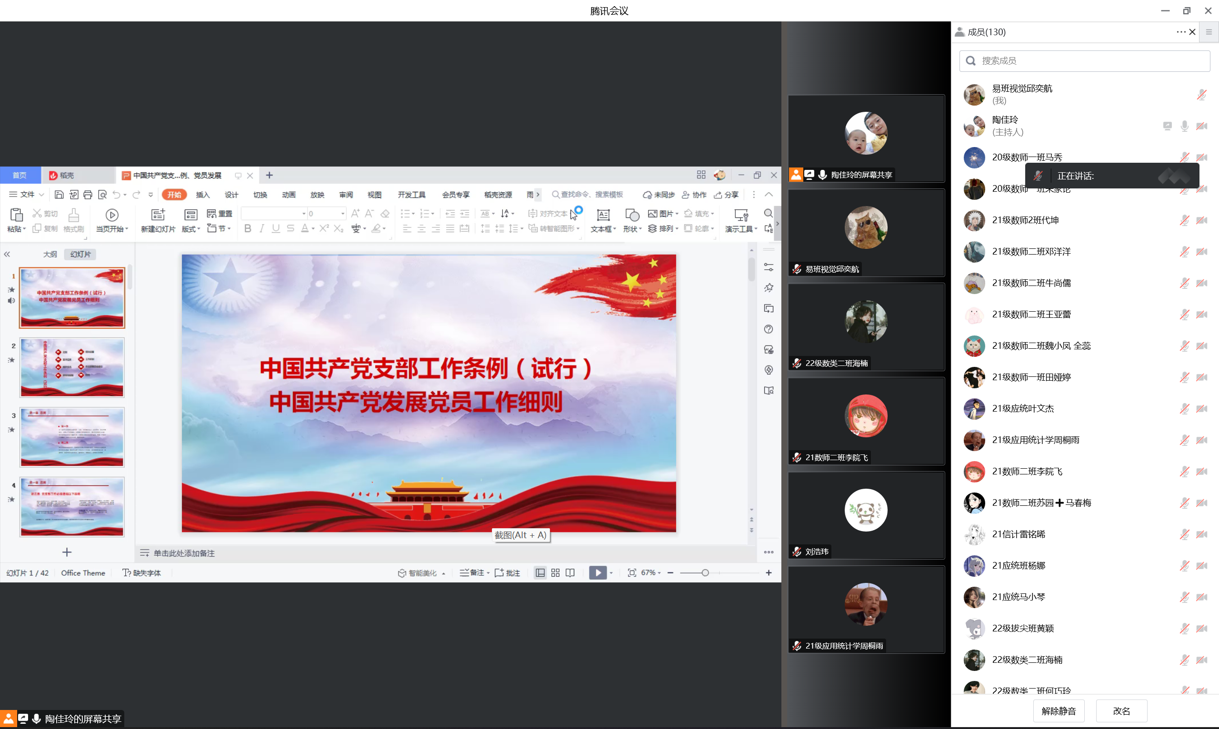The width and height of the screenshot is (1219, 729).
Task: Toggle my microphone icon next to 易班视觉邱奕航
Action: pos(1201,94)
